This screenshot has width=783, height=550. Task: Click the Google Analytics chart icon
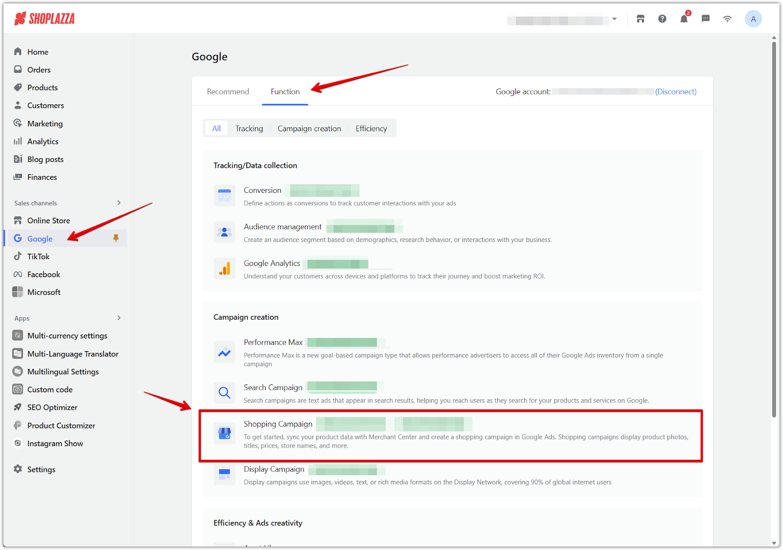(x=225, y=269)
